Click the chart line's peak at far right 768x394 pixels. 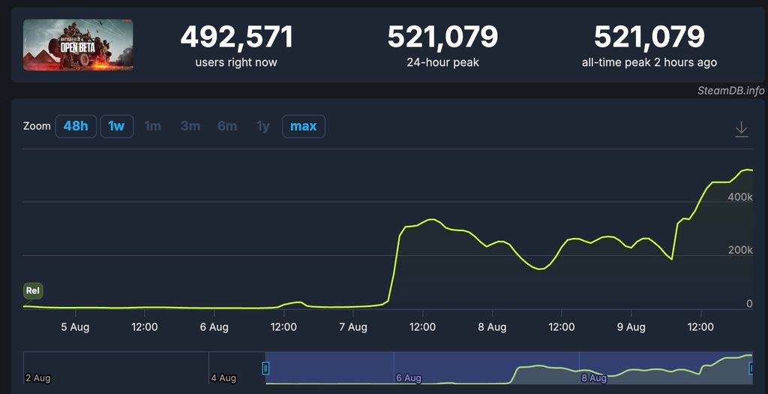click(x=745, y=170)
